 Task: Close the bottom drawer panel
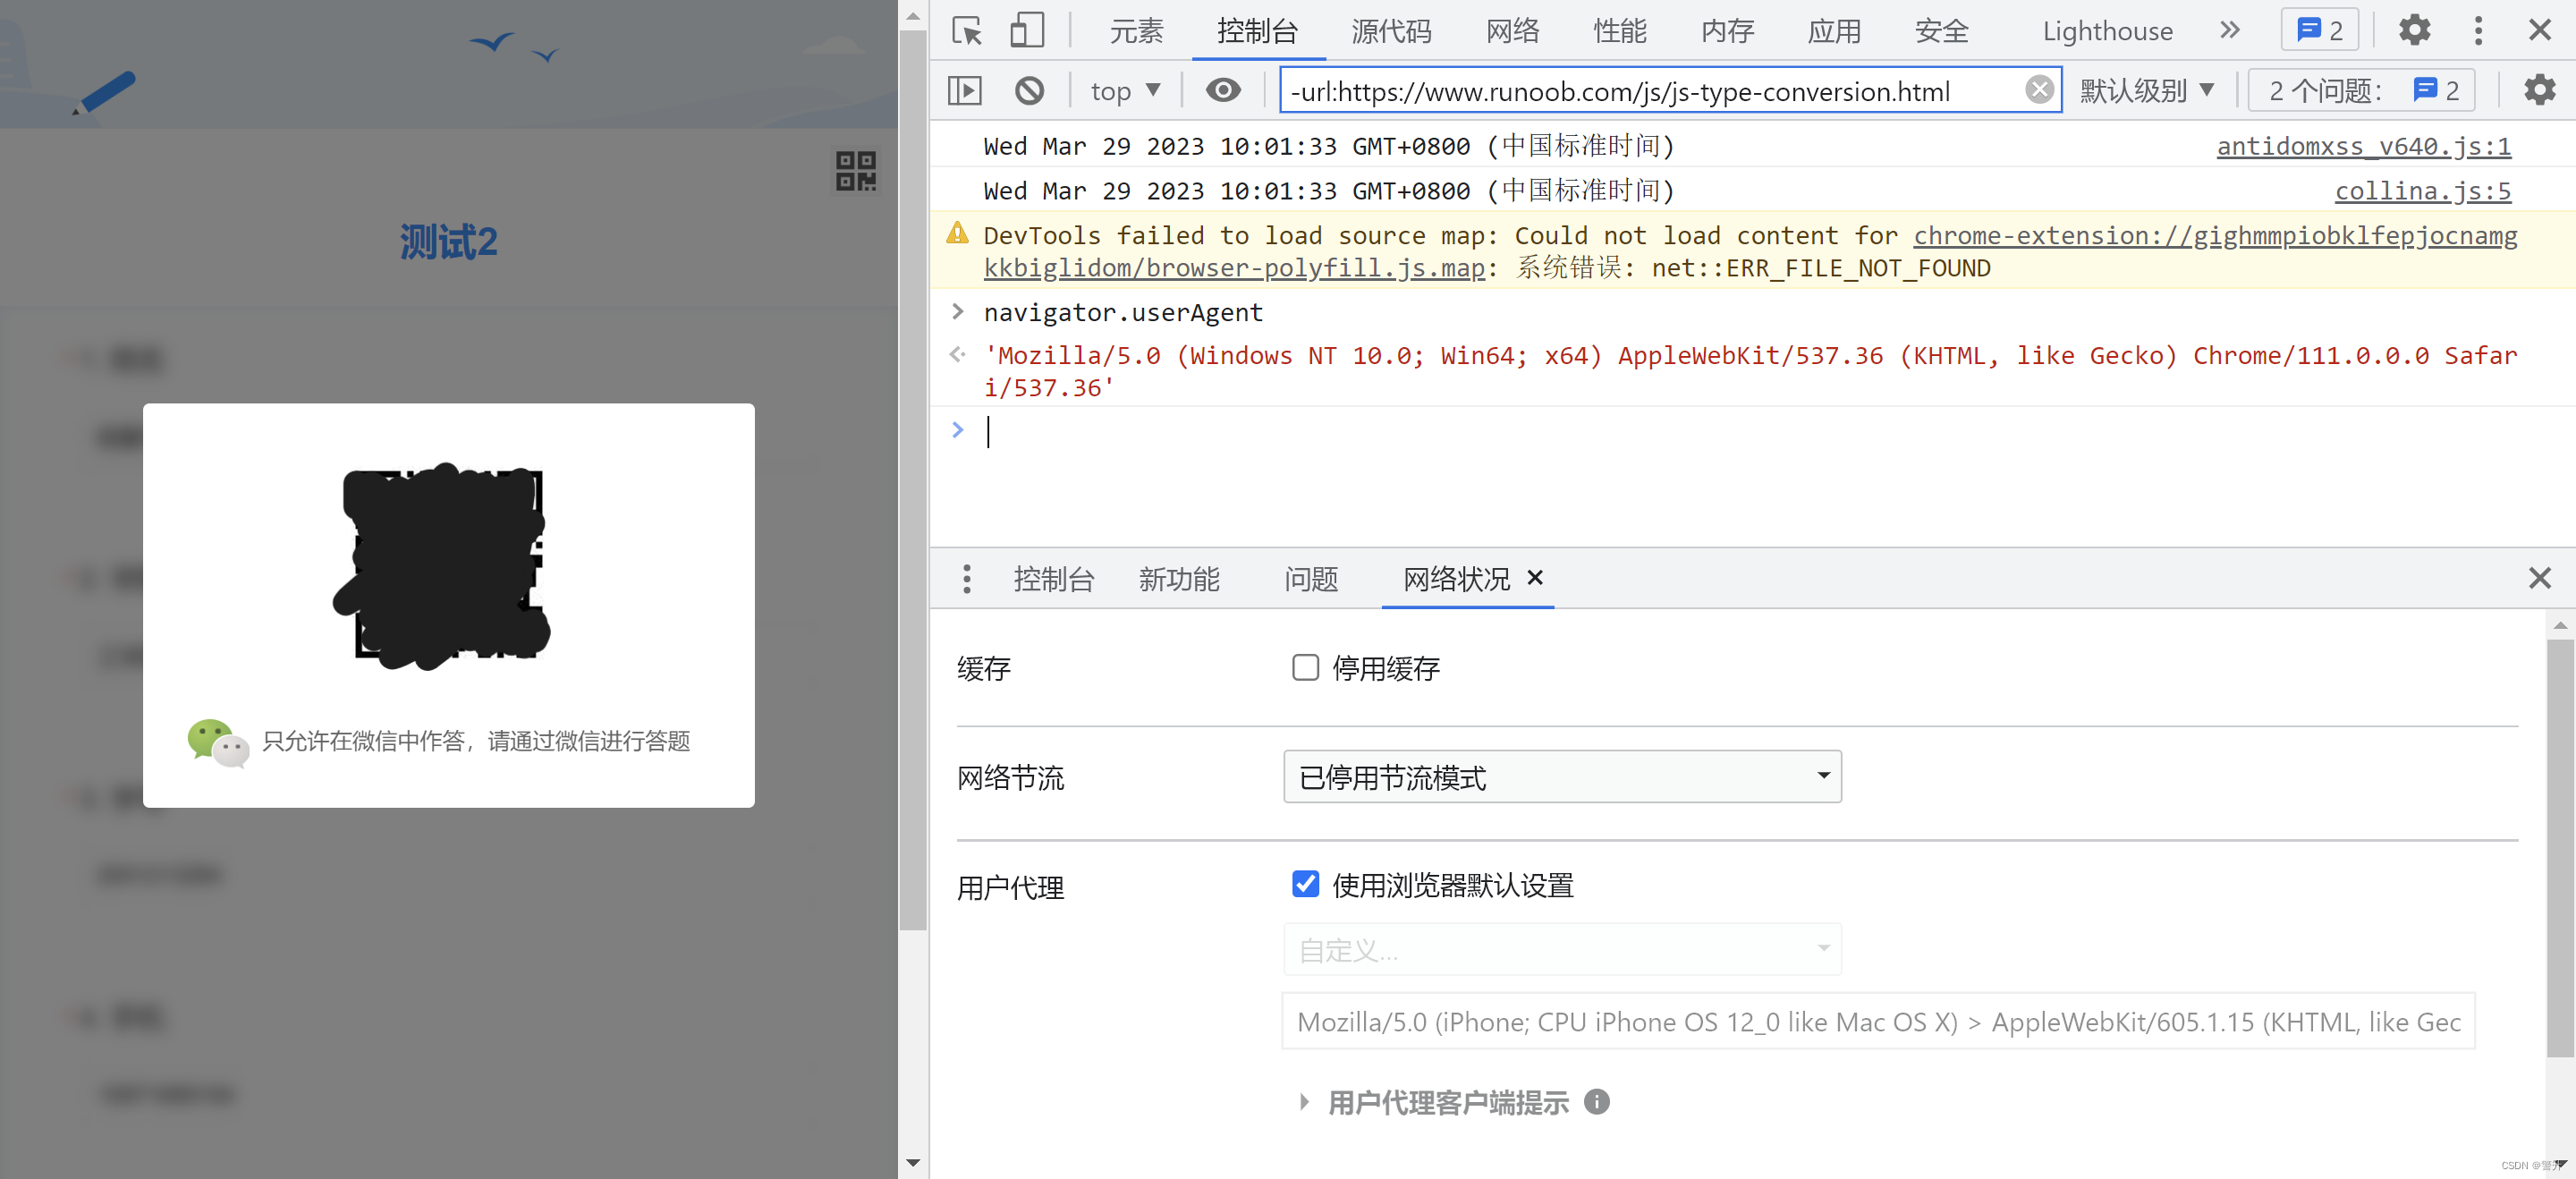click(x=2539, y=578)
